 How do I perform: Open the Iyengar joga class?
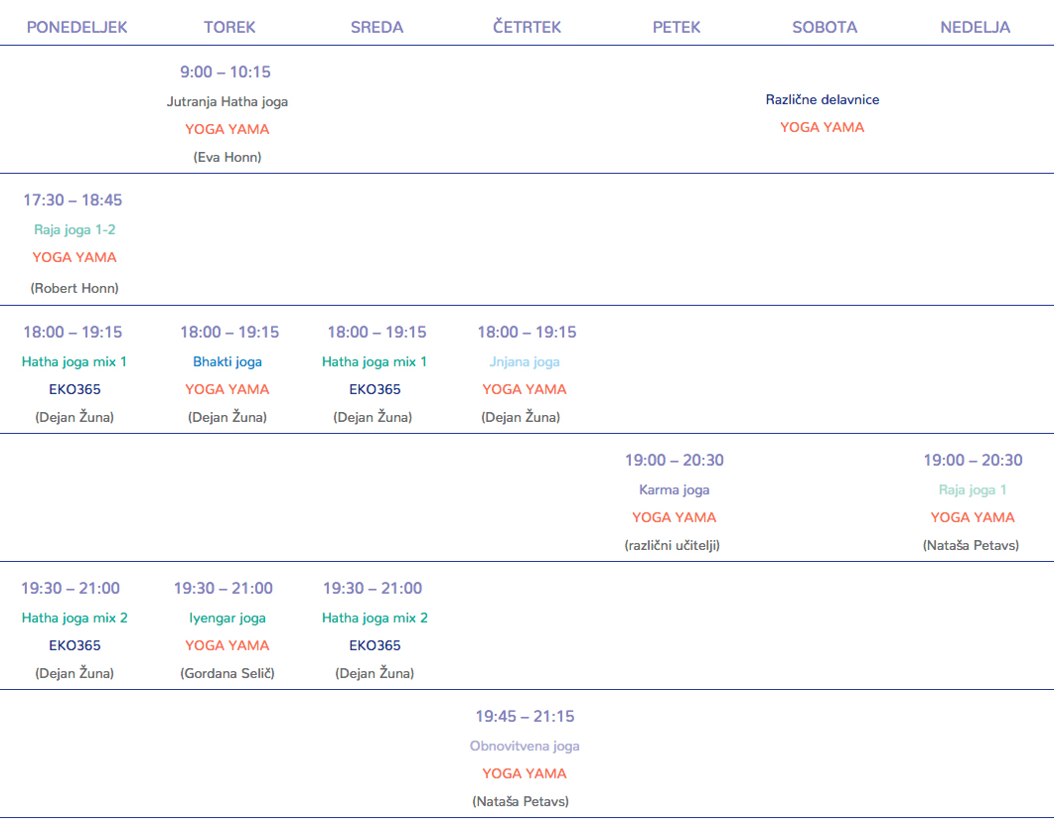pyautogui.click(x=227, y=619)
